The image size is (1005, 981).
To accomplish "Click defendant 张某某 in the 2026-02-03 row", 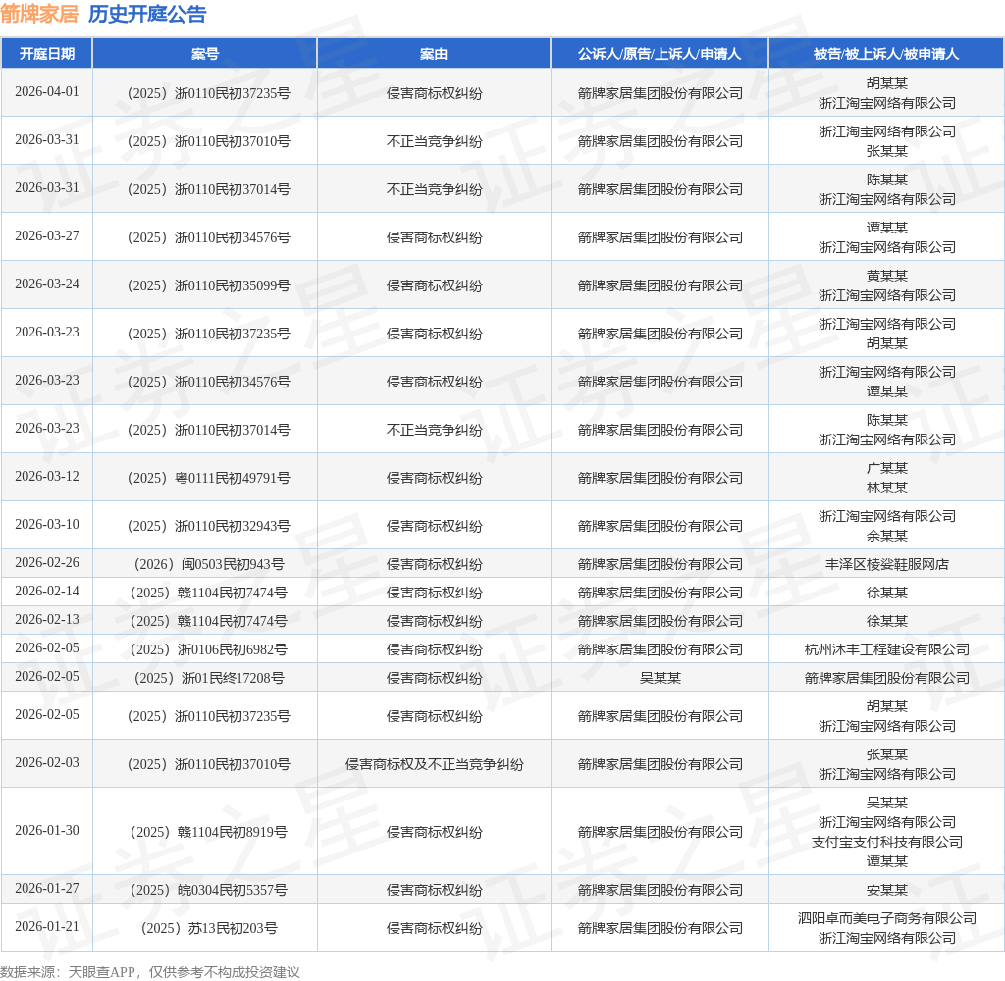I will pos(886,754).
